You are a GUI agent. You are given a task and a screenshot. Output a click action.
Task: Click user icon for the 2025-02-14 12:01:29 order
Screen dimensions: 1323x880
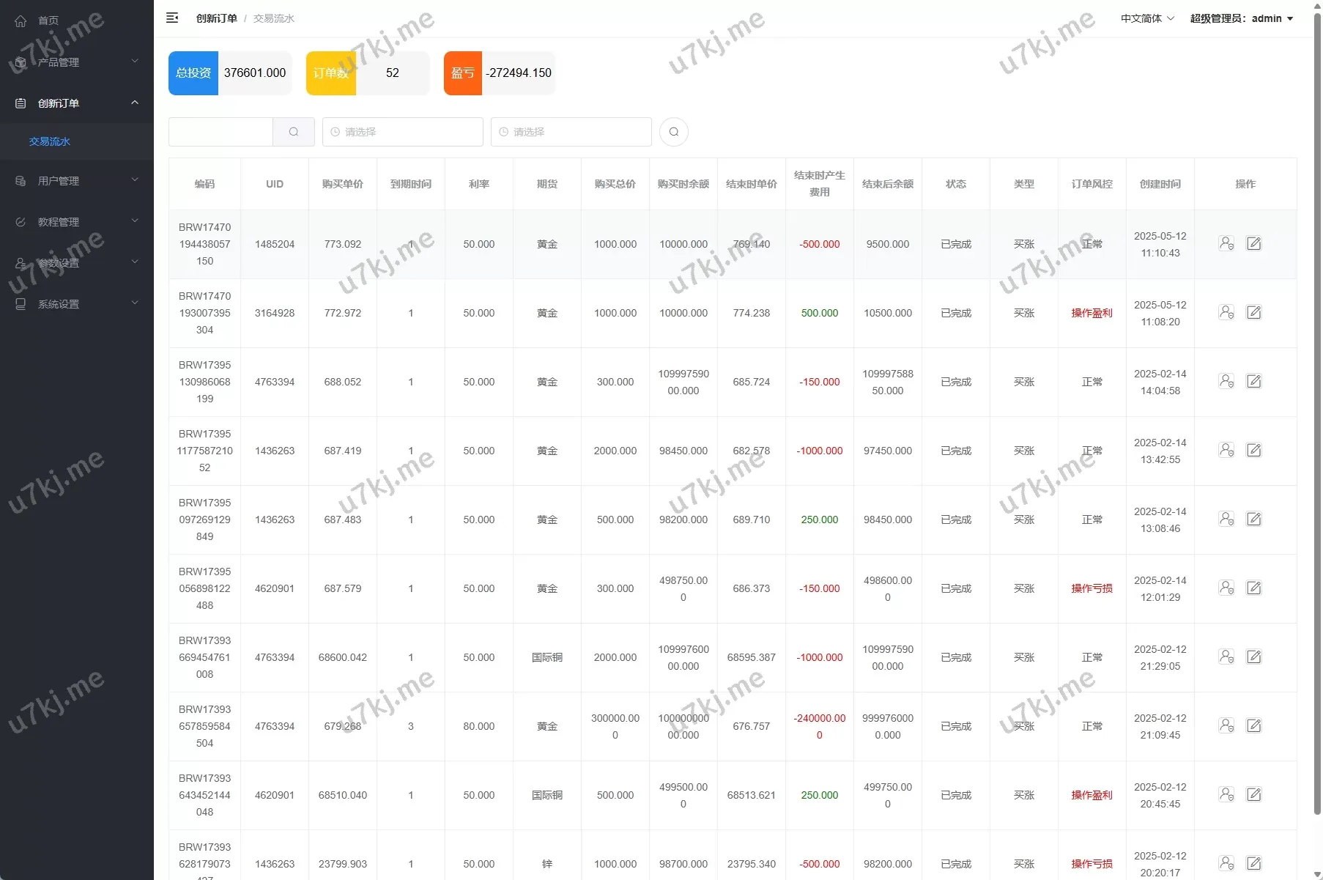1226,588
